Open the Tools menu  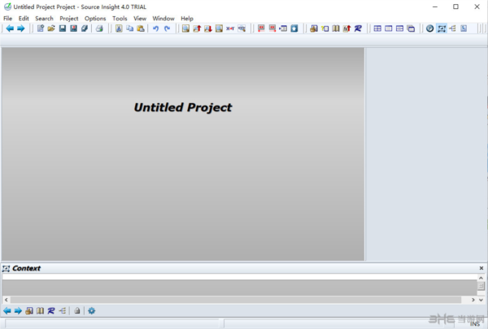tap(120, 19)
